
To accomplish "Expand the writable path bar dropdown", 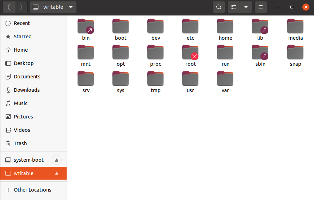I will 71,7.
